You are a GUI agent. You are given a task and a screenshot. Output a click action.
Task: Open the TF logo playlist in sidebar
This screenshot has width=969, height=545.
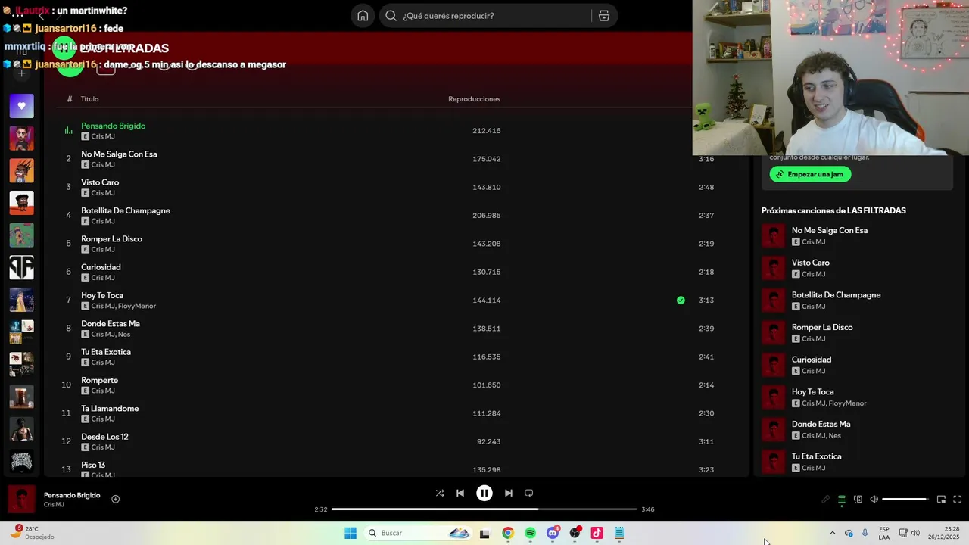[x=21, y=267]
